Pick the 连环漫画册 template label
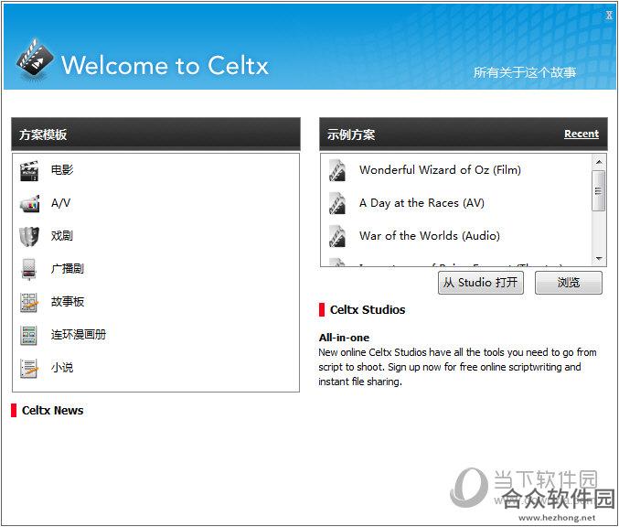 (x=79, y=335)
